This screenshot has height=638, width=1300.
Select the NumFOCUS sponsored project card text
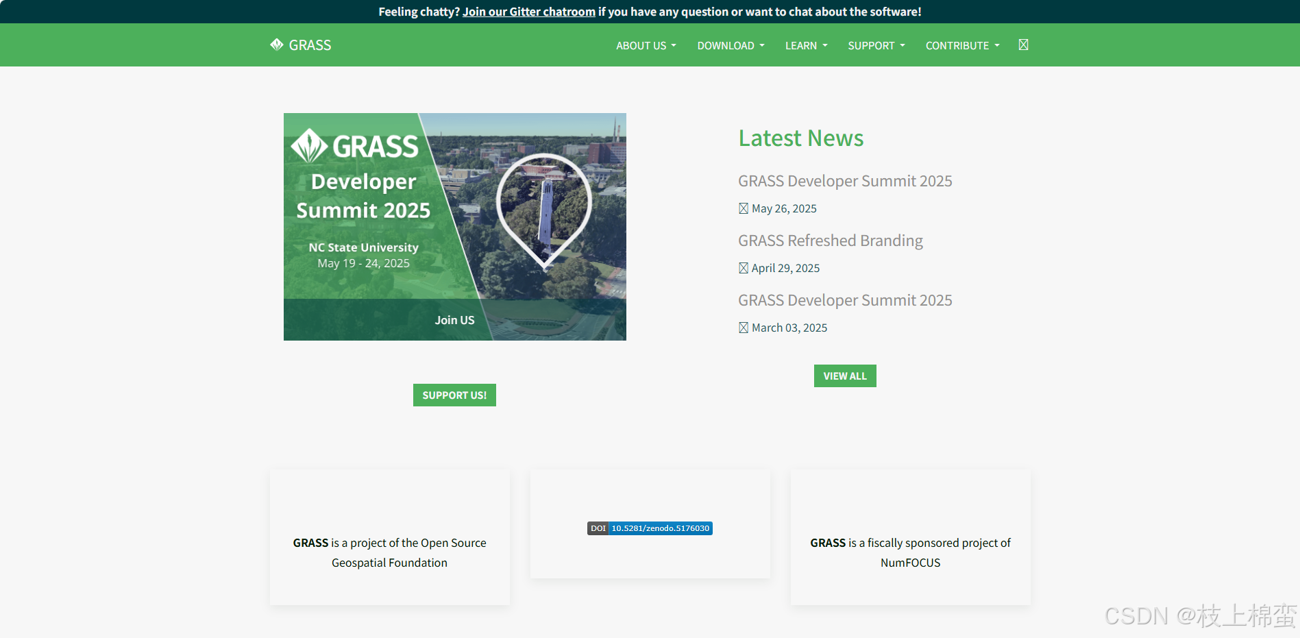tap(910, 552)
